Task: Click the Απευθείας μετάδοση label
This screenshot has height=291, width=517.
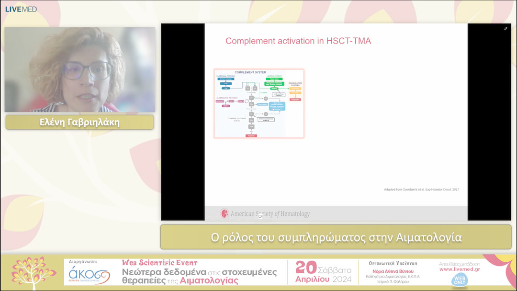Action: coord(459,264)
